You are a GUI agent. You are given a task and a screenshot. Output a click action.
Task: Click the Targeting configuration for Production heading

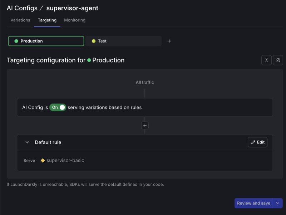66,60
